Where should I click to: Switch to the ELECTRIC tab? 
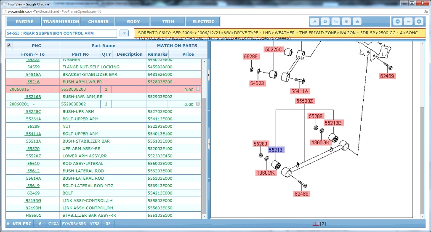(203, 22)
